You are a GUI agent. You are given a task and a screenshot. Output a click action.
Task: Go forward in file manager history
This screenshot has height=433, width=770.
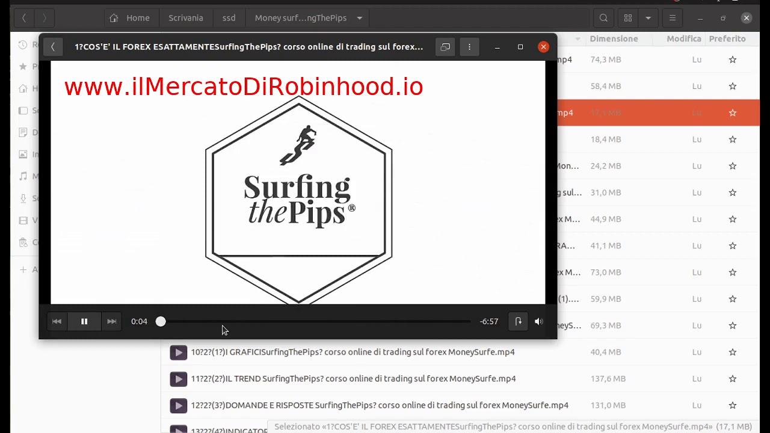coord(44,18)
